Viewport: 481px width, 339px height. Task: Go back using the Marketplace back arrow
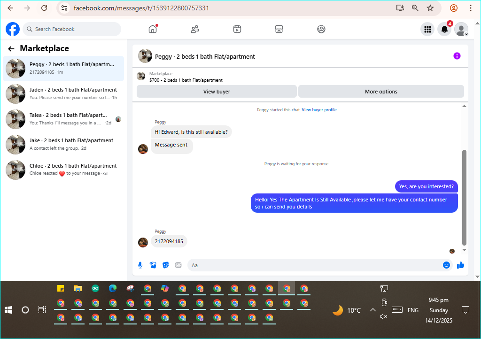pyautogui.click(x=11, y=49)
